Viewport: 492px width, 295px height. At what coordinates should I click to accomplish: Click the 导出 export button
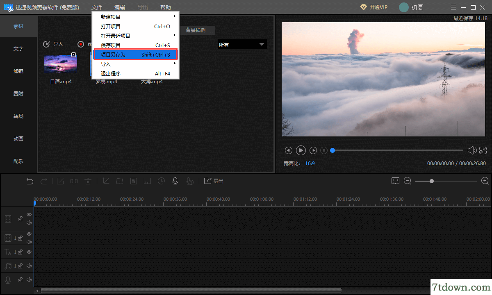click(214, 181)
